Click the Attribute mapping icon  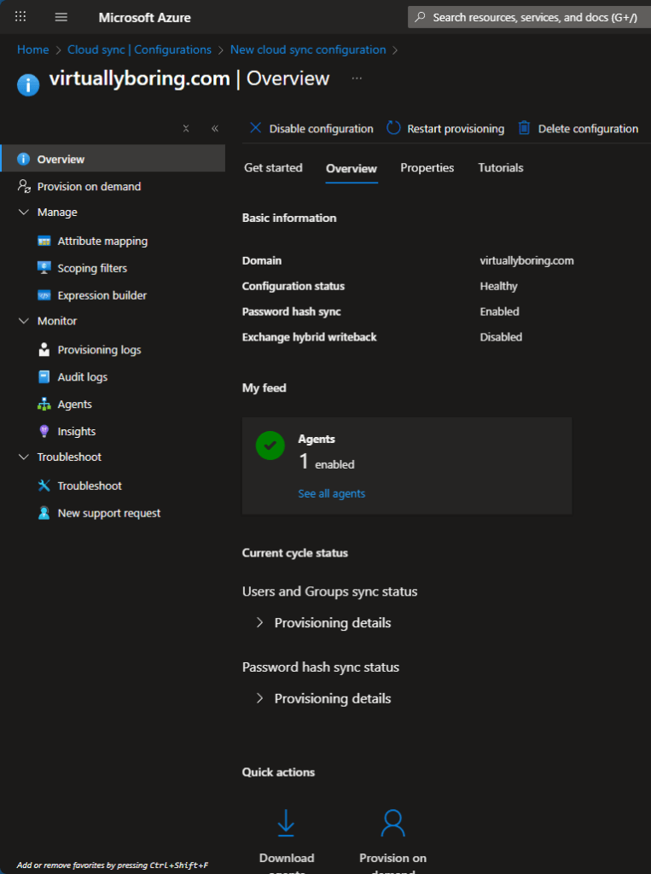[44, 242]
